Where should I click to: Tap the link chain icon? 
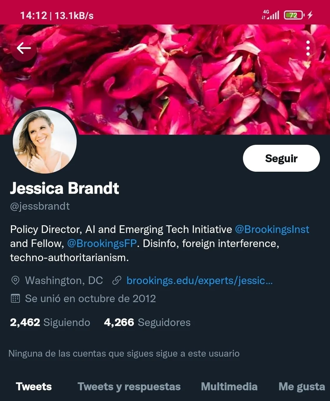tap(117, 280)
